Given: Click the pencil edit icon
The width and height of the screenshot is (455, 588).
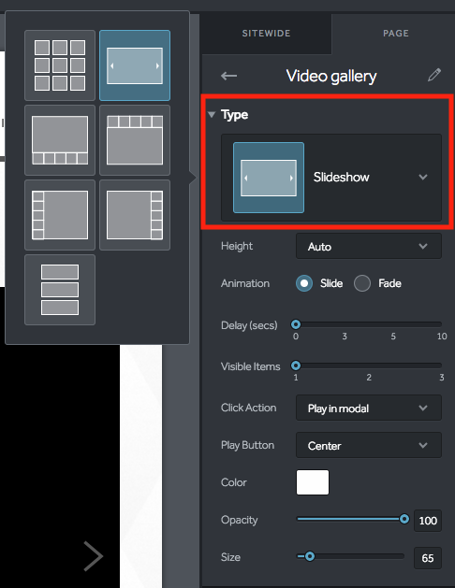Looking at the screenshot, I should click(x=434, y=75).
